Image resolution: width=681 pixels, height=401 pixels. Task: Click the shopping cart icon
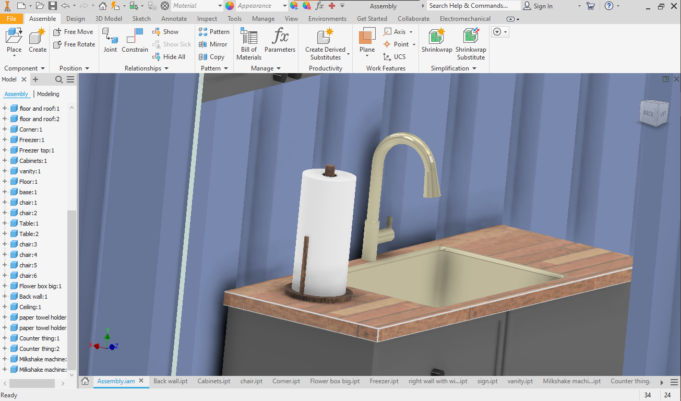[591, 6]
